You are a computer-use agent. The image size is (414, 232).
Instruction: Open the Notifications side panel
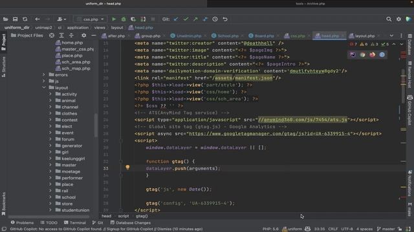tap(409, 183)
